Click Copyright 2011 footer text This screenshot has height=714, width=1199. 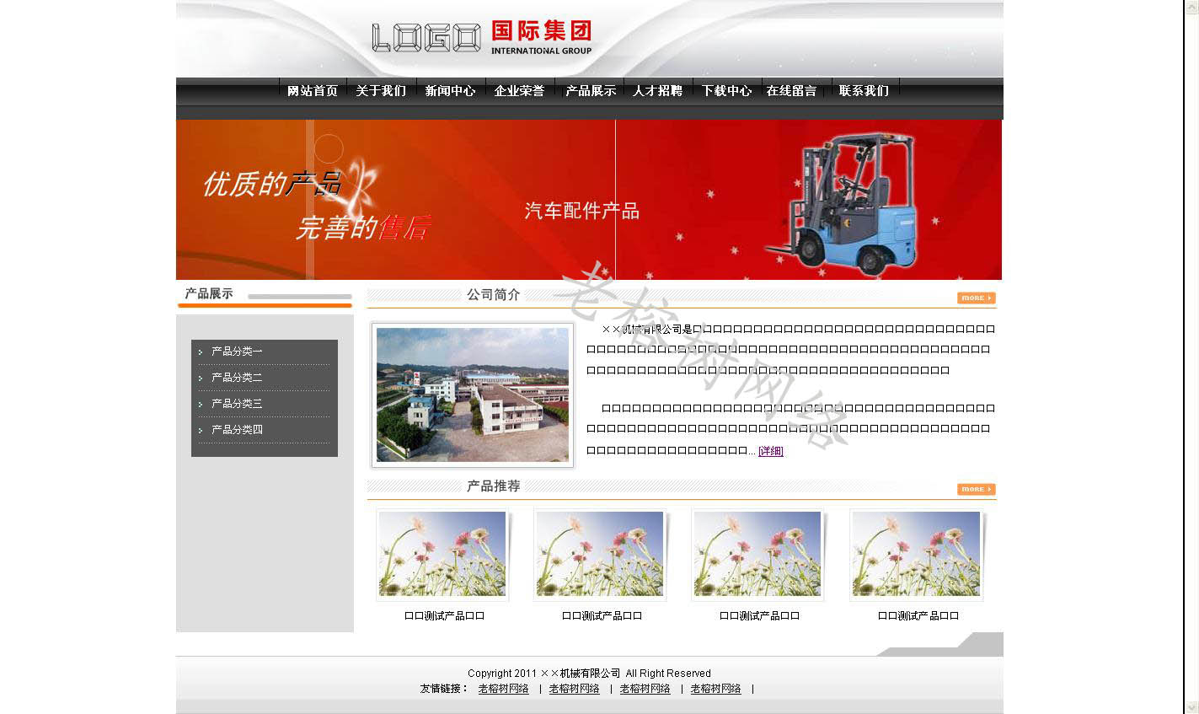click(589, 674)
